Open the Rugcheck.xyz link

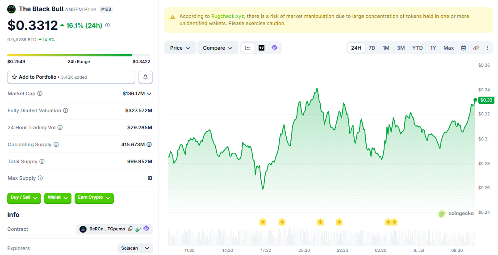click(228, 16)
